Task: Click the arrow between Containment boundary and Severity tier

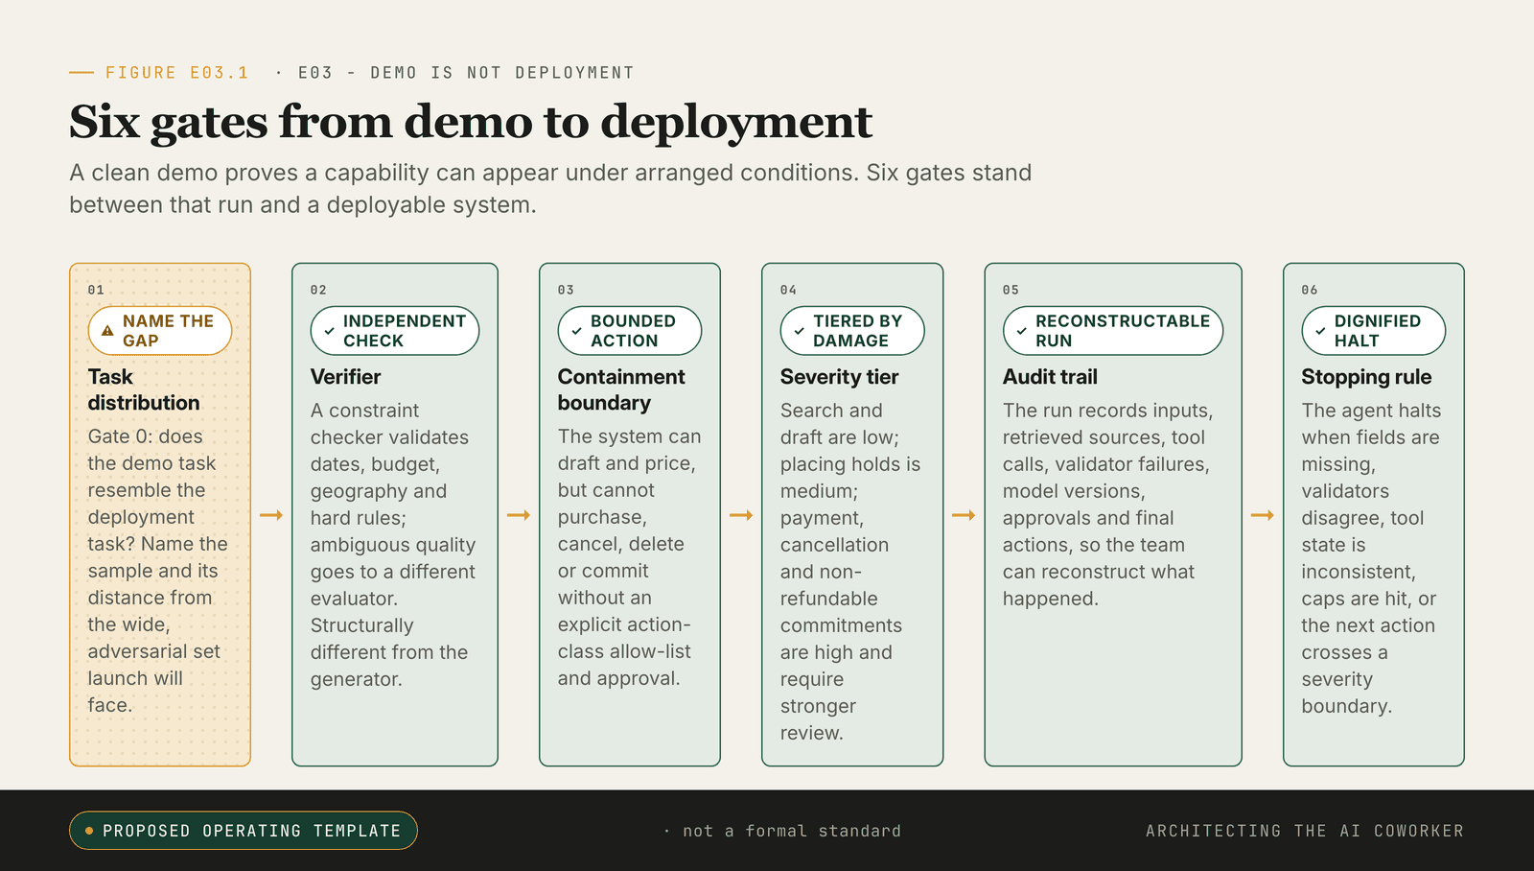Action: [741, 515]
